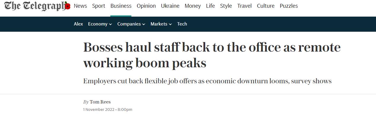Expand the Companies dropdown chevron

144,24
